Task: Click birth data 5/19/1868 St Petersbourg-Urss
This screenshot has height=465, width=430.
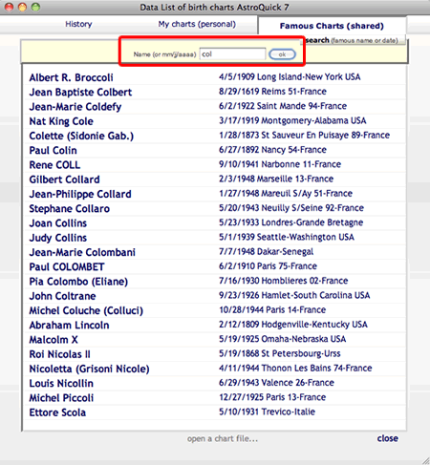Action: click(x=280, y=353)
